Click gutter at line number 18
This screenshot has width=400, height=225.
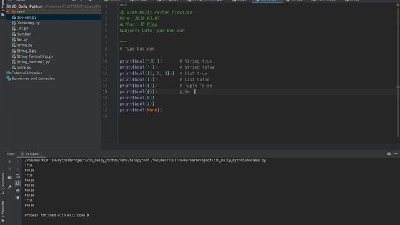pos(105,110)
